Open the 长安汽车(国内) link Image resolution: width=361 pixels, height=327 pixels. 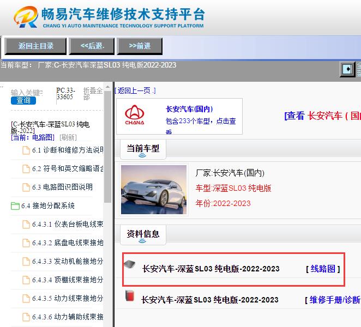tap(189, 109)
